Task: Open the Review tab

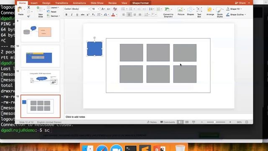Action: [x=113, y=3]
